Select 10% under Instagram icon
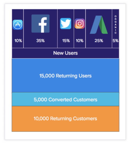The width and height of the screenshot is (133, 143). click(x=80, y=41)
